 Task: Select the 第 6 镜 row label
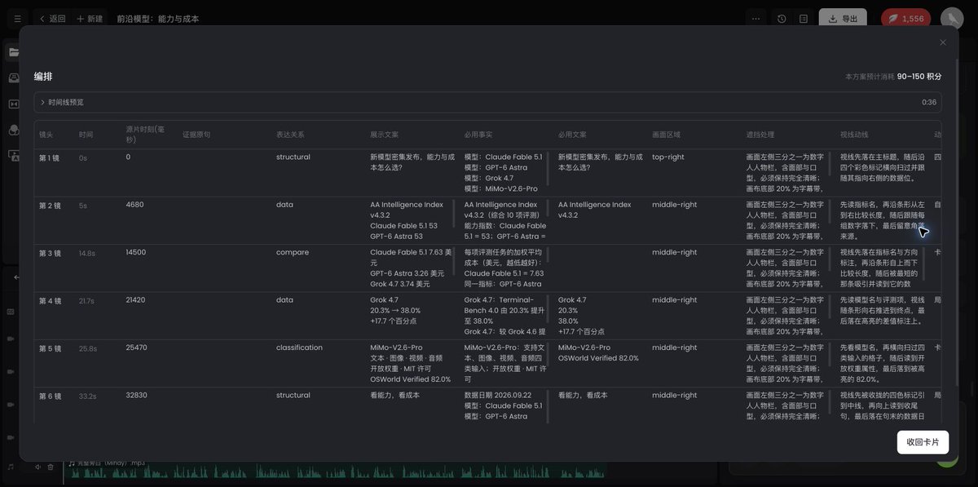click(50, 396)
